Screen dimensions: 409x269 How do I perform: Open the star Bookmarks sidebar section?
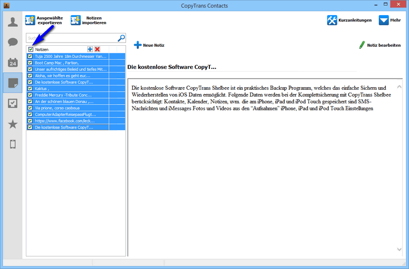tap(12, 124)
